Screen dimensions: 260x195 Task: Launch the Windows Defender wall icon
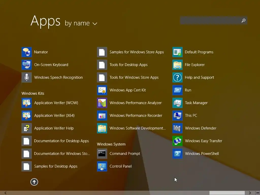click(177, 128)
